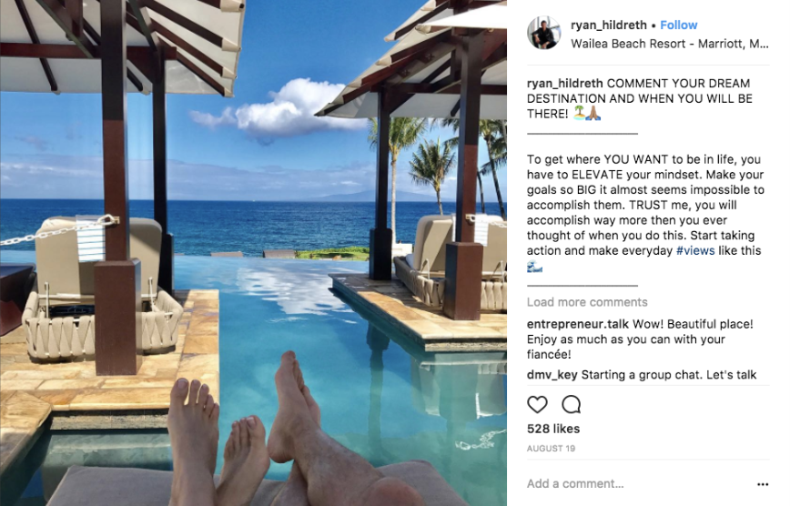Click the heart like icon
Viewport: 790px width, 506px height.
(x=537, y=404)
